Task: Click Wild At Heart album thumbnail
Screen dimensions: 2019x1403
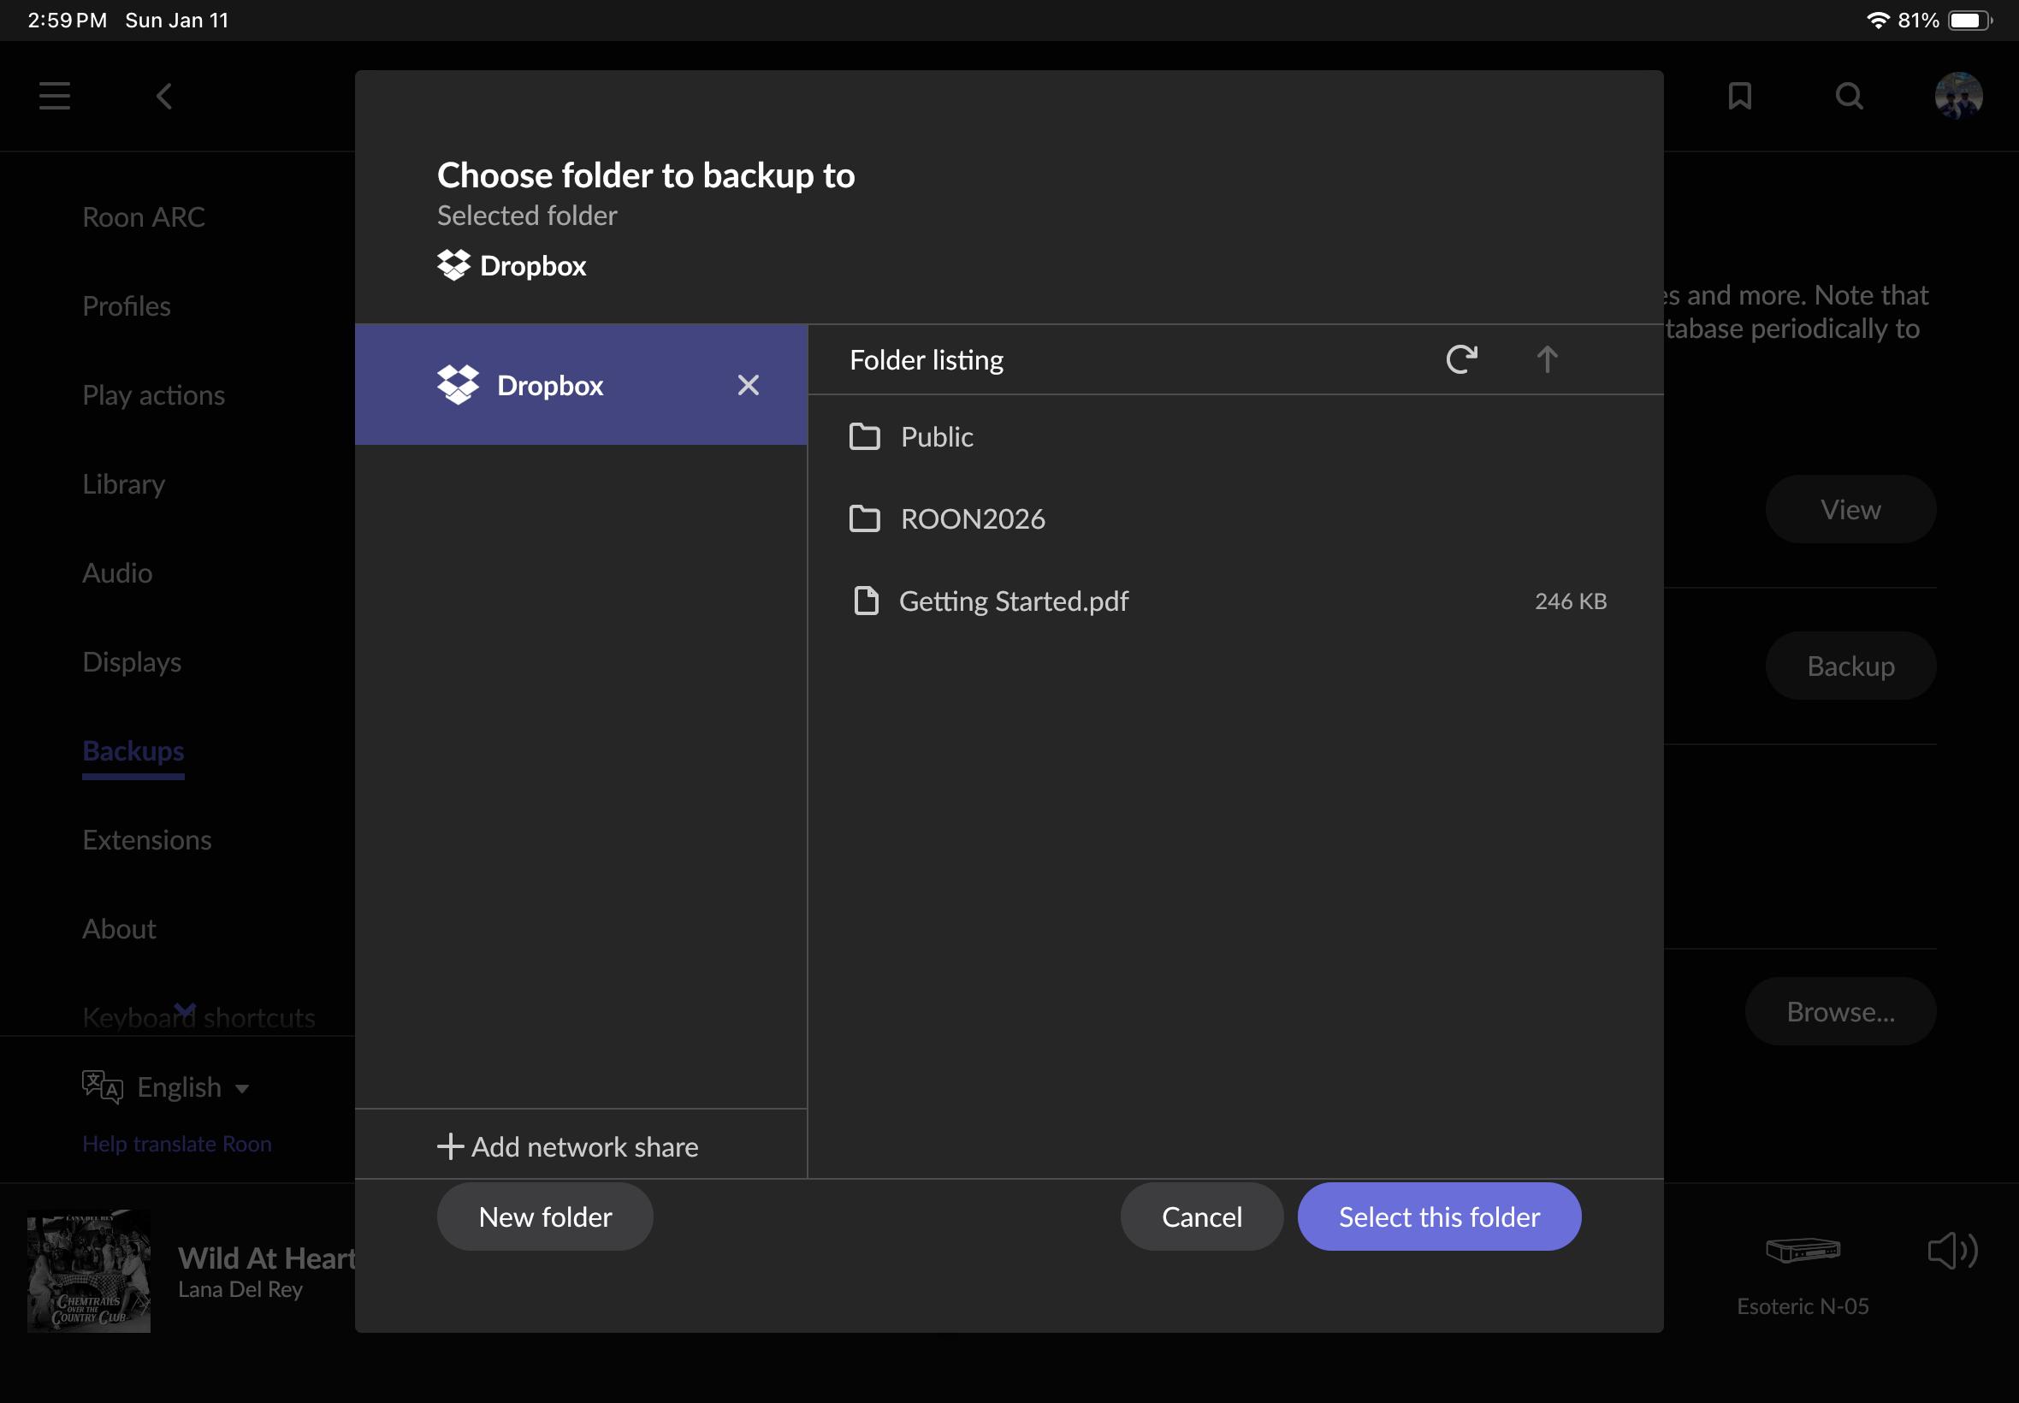Action: click(89, 1271)
